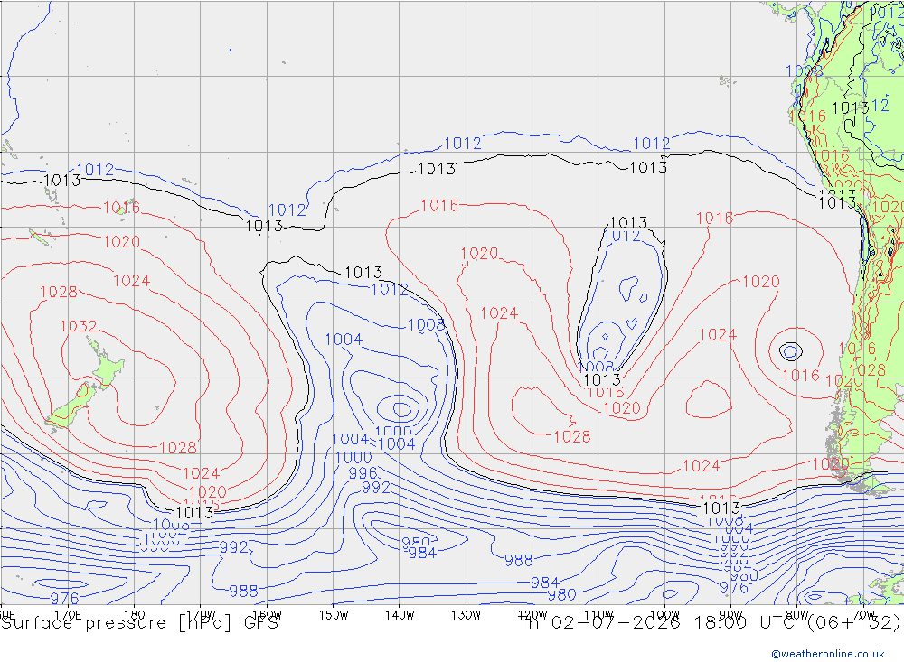This screenshot has height=662, width=904.
Task: Click the closed black contour low near 80W
Action: 790,351
